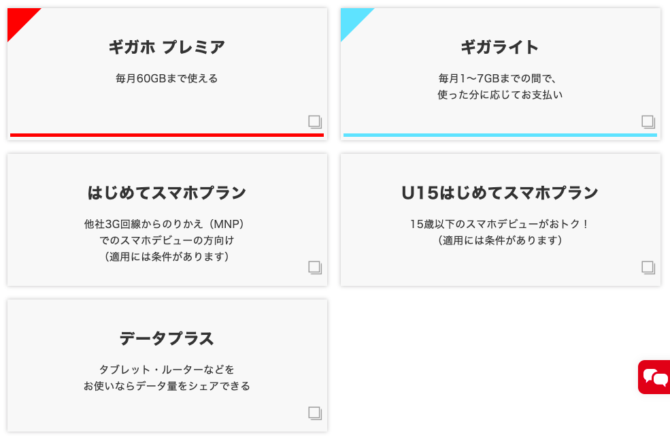Click popup icon on ギガホ プレミア card
The width and height of the screenshot is (670, 437).
tap(314, 122)
